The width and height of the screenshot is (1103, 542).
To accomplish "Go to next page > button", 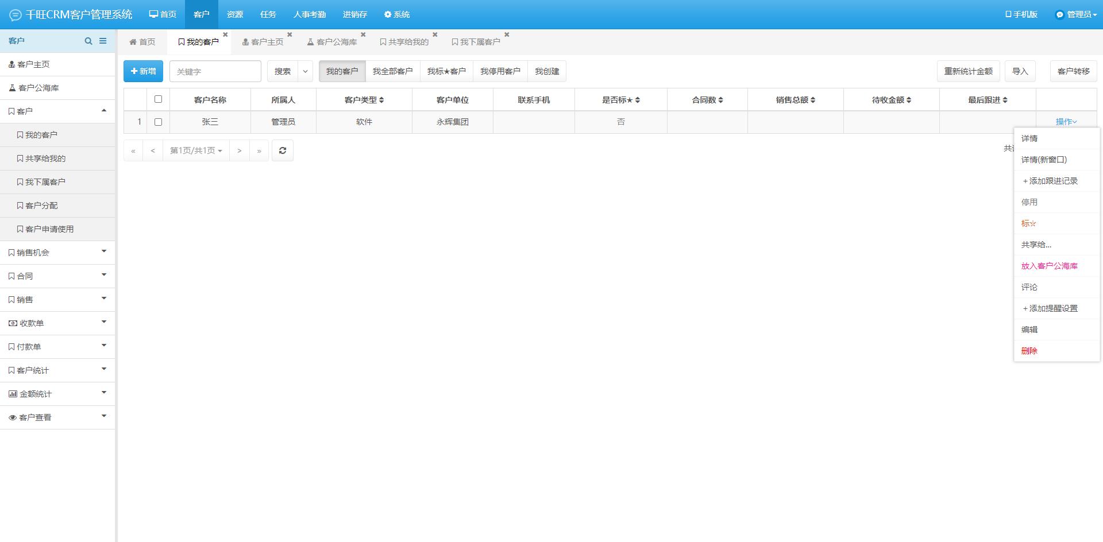I will click(240, 150).
